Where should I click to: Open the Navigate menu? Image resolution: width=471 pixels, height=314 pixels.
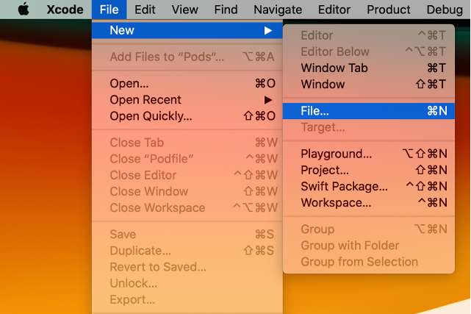[278, 10]
